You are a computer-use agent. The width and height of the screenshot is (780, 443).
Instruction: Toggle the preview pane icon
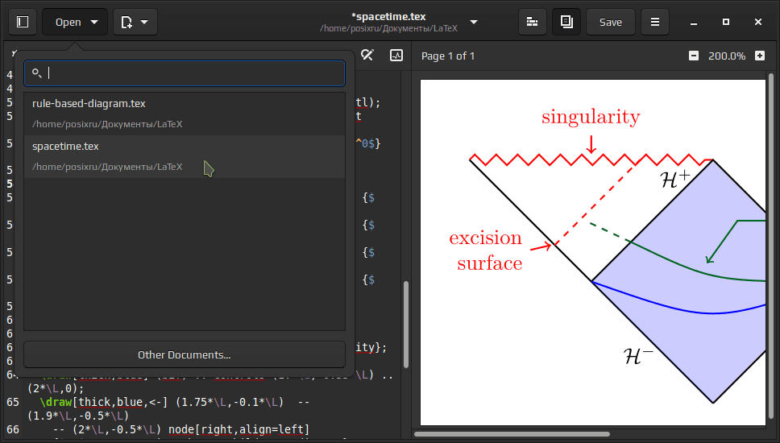coord(566,22)
